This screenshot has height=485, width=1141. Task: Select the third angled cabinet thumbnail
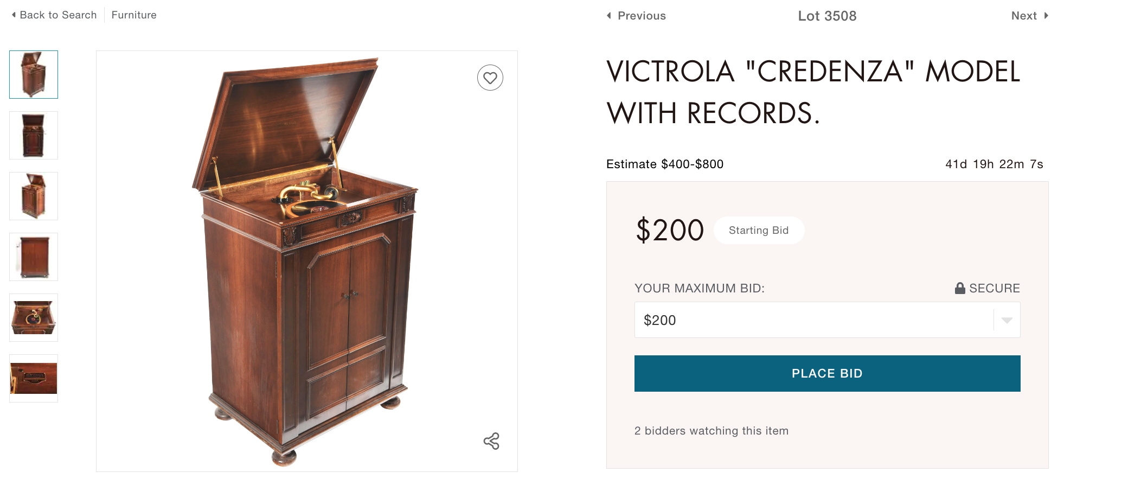(x=34, y=196)
